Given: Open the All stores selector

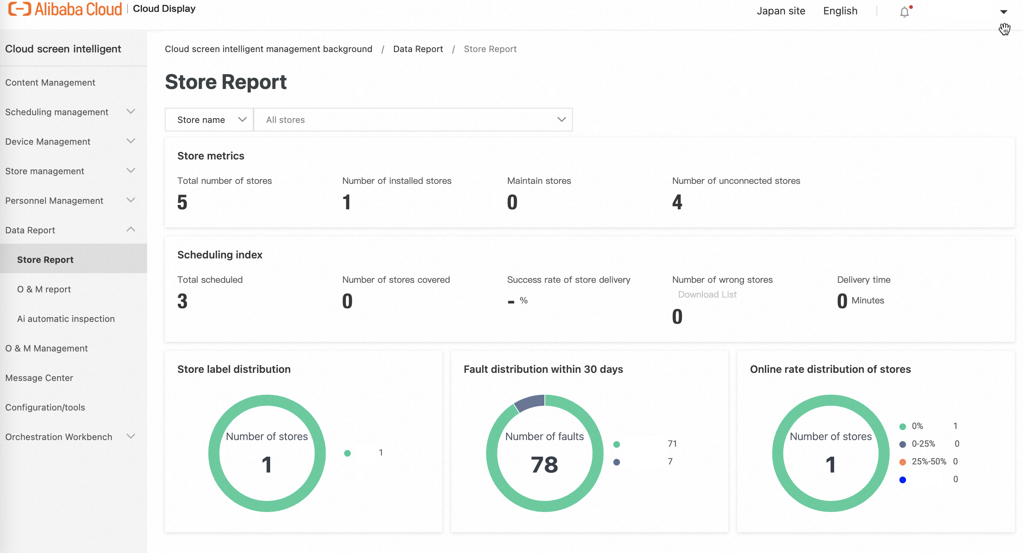Looking at the screenshot, I should click(413, 119).
